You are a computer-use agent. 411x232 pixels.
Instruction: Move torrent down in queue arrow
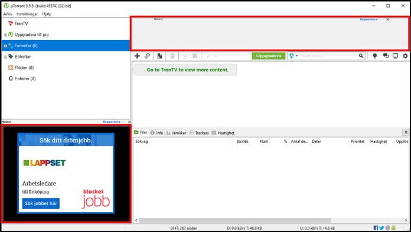tap(216, 56)
